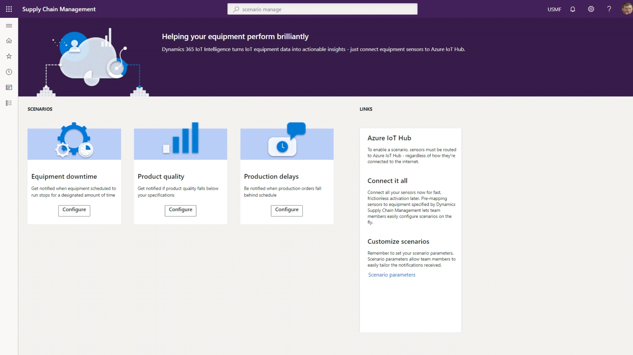Screen dimensions: 633x355
Task: Click the Product quality bar chart illustration
Action: coord(181,138)
